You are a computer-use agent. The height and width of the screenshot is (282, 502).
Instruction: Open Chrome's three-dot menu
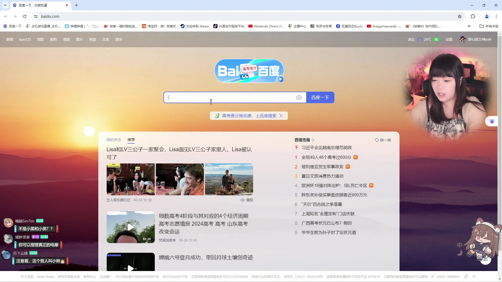point(496,16)
